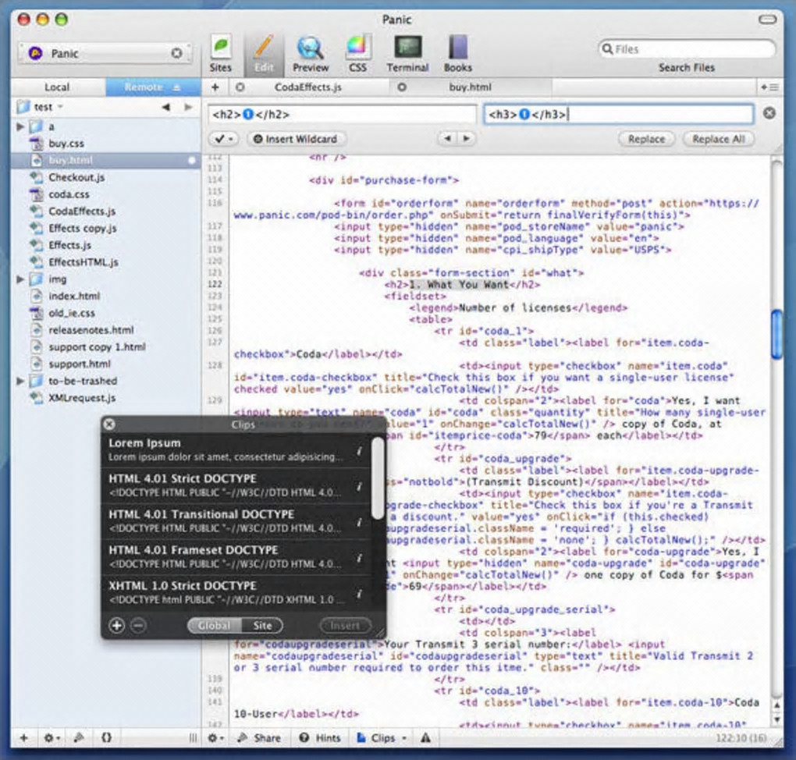The width and height of the screenshot is (796, 760).
Task: Click the Replace All button
Action: (718, 139)
